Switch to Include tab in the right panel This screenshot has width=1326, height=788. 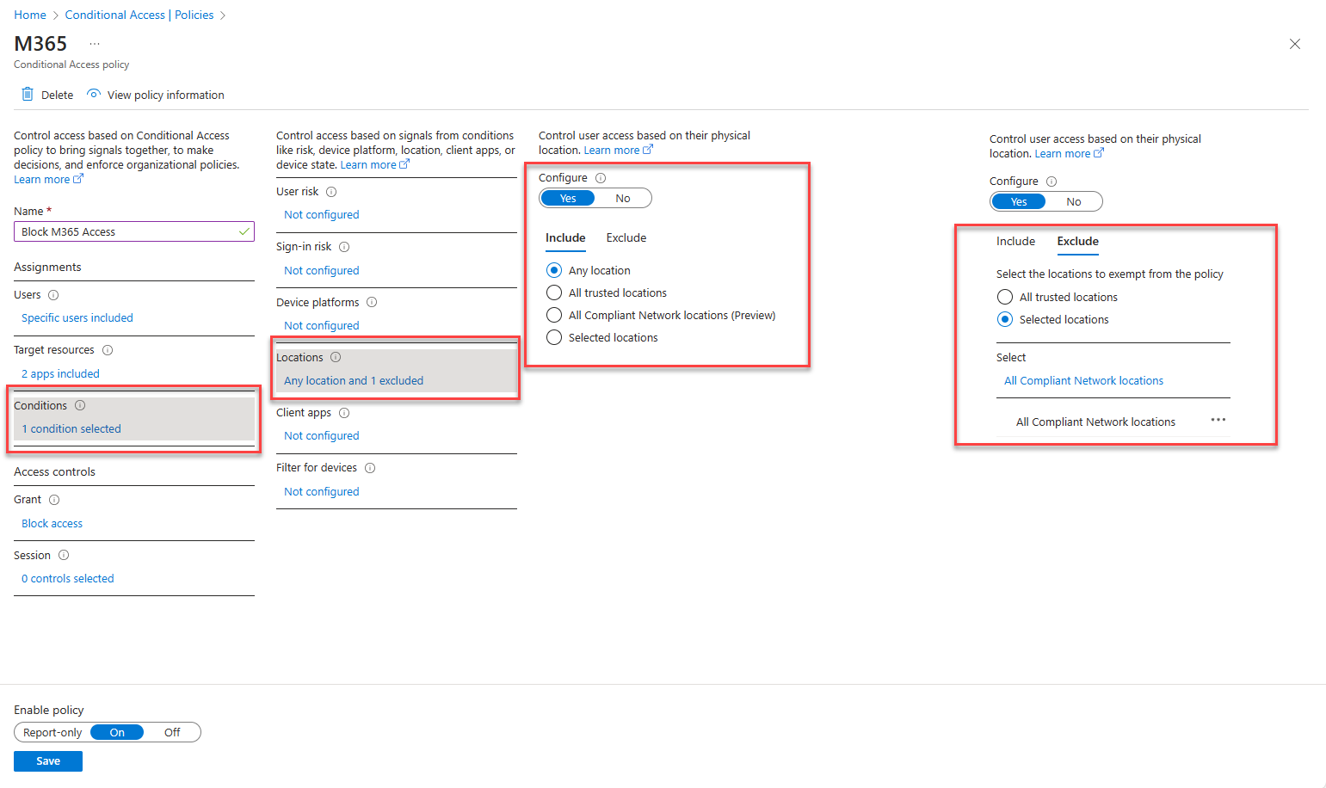[1016, 242]
